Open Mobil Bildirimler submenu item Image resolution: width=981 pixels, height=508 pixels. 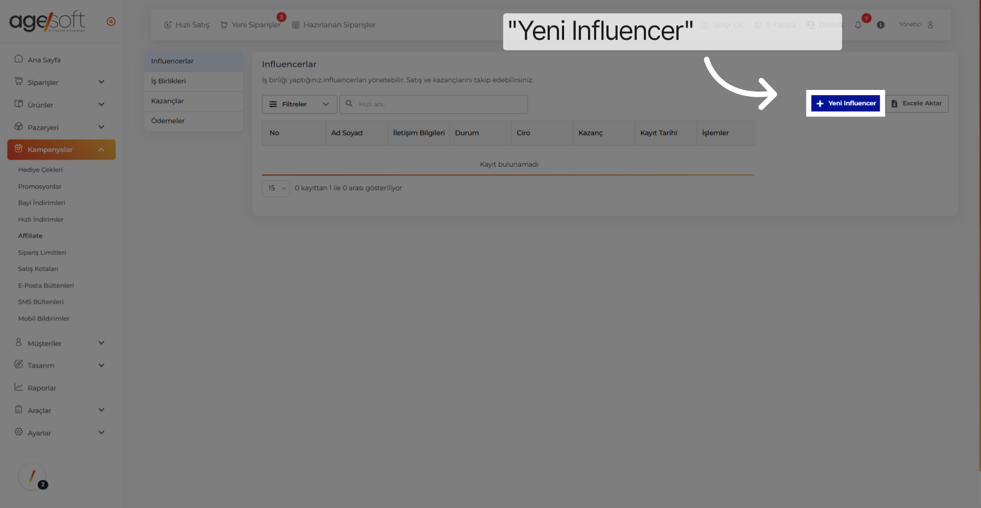(44, 318)
